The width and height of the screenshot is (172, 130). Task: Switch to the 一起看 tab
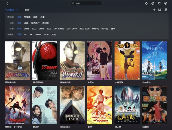pyautogui.click(x=26, y=10)
